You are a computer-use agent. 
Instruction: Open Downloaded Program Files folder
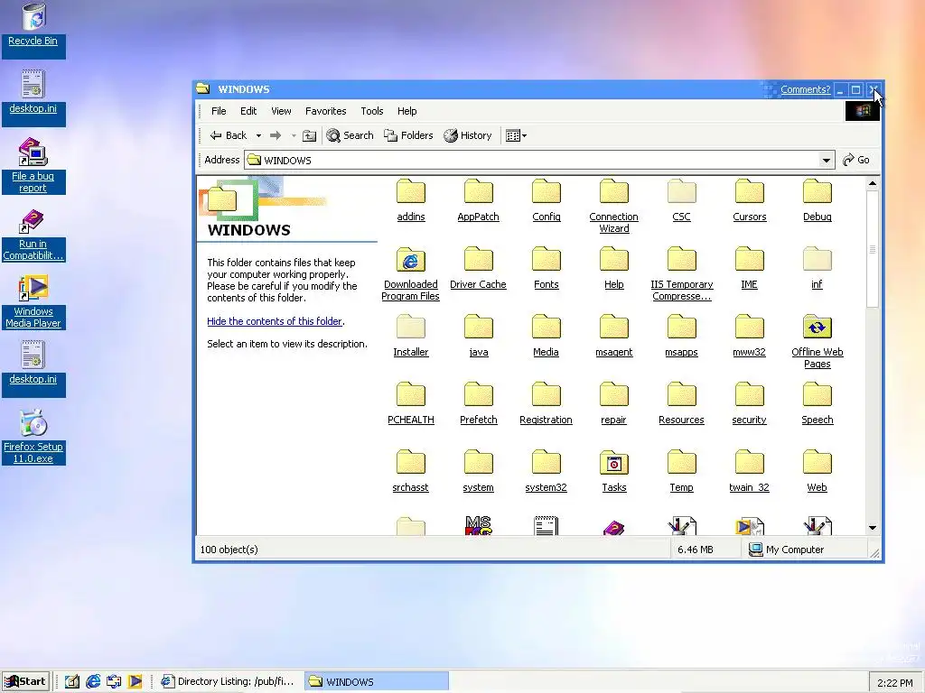(x=411, y=273)
